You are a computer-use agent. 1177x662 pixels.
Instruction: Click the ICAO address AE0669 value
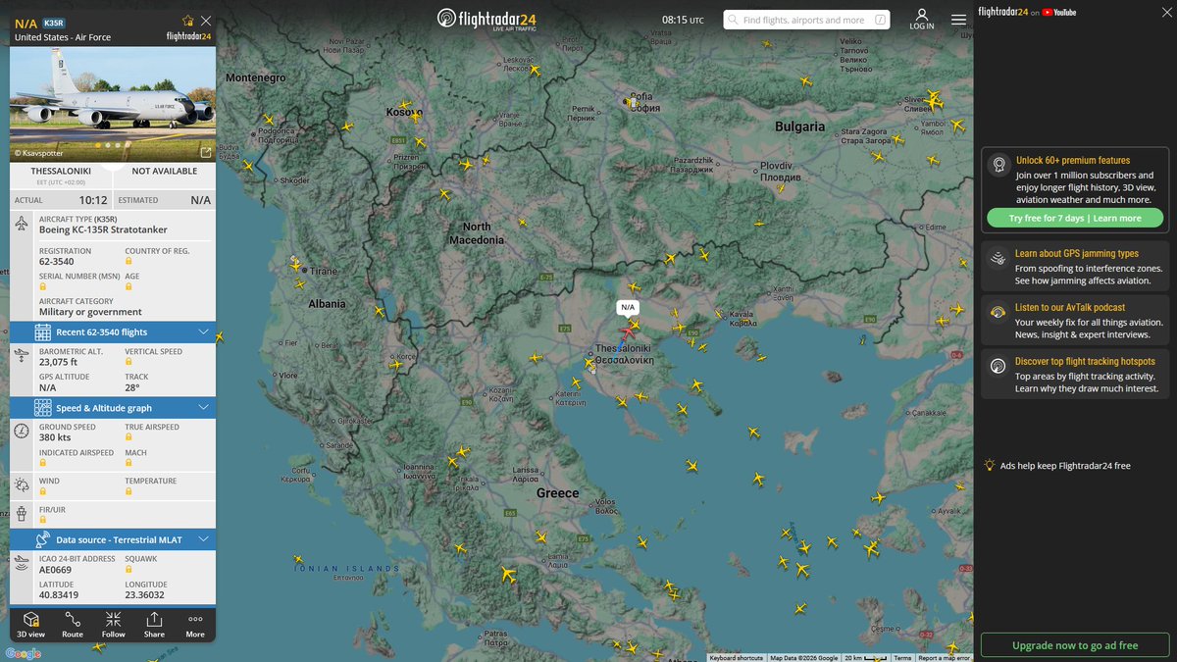click(x=55, y=569)
